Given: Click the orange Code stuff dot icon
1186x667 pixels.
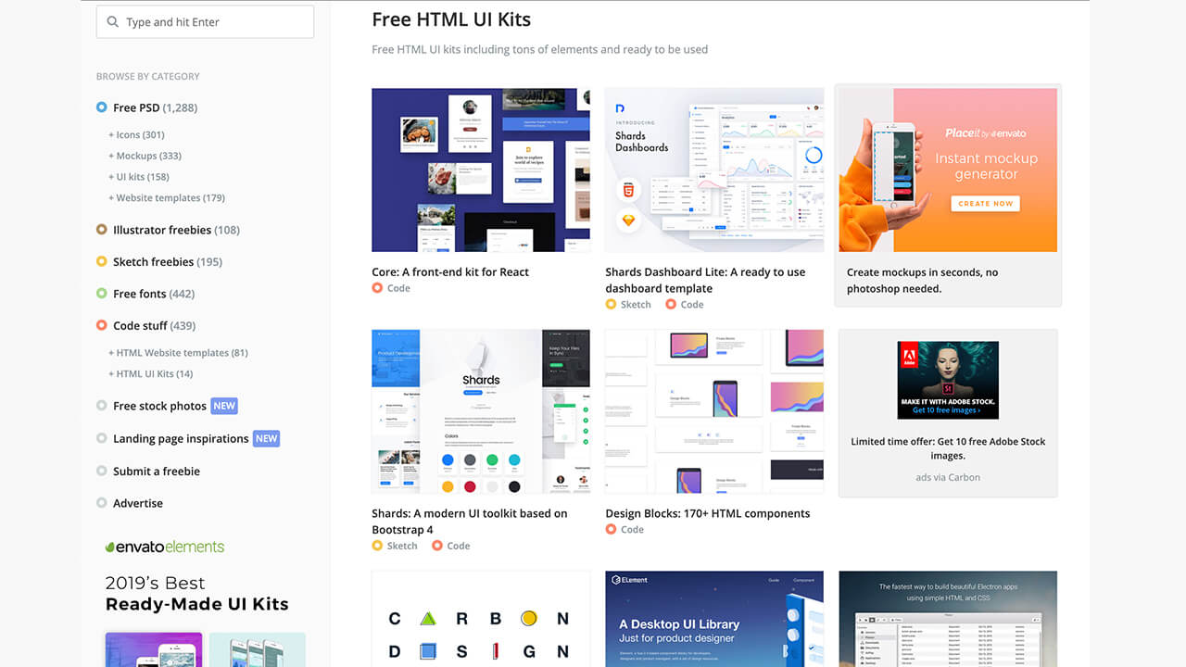Looking at the screenshot, I should 102,325.
